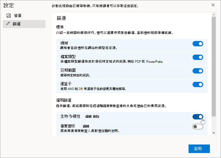
Task: Turn off the 網域 filter toggle
Action: pyautogui.click(x=198, y=44)
